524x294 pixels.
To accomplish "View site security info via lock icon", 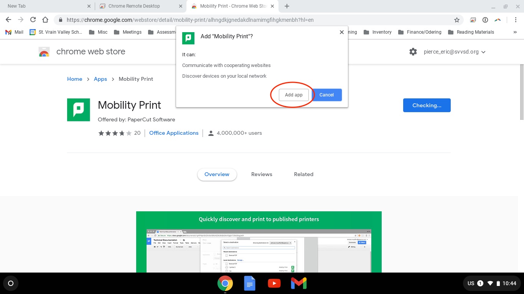I will click(61, 20).
